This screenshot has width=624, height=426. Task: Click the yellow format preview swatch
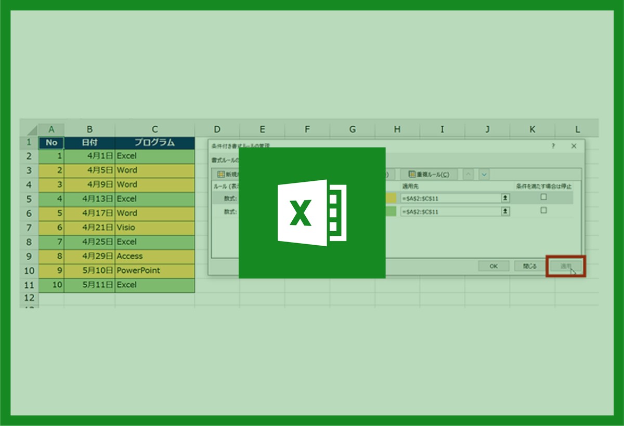[391, 198]
